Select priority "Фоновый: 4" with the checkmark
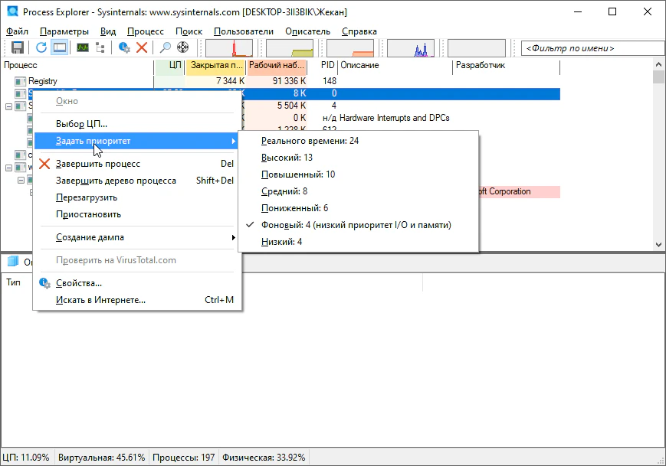This screenshot has width=666, height=466. coord(356,225)
